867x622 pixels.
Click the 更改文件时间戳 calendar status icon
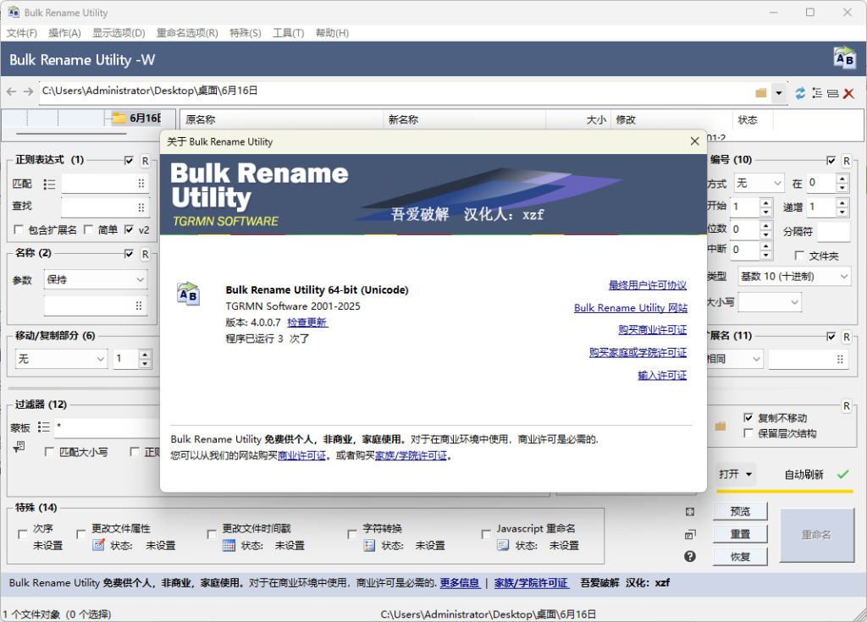[x=229, y=546]
